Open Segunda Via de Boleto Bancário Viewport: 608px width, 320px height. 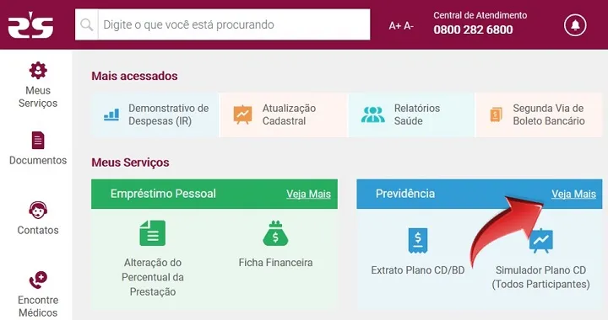tap(539, 115)
